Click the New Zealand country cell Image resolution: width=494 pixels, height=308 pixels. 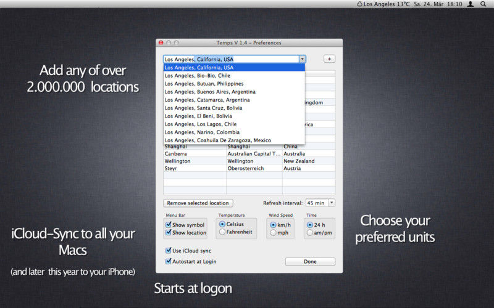[309, 161]
